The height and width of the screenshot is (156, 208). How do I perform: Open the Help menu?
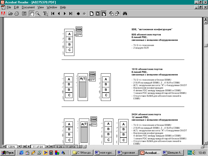click(63, 7)
